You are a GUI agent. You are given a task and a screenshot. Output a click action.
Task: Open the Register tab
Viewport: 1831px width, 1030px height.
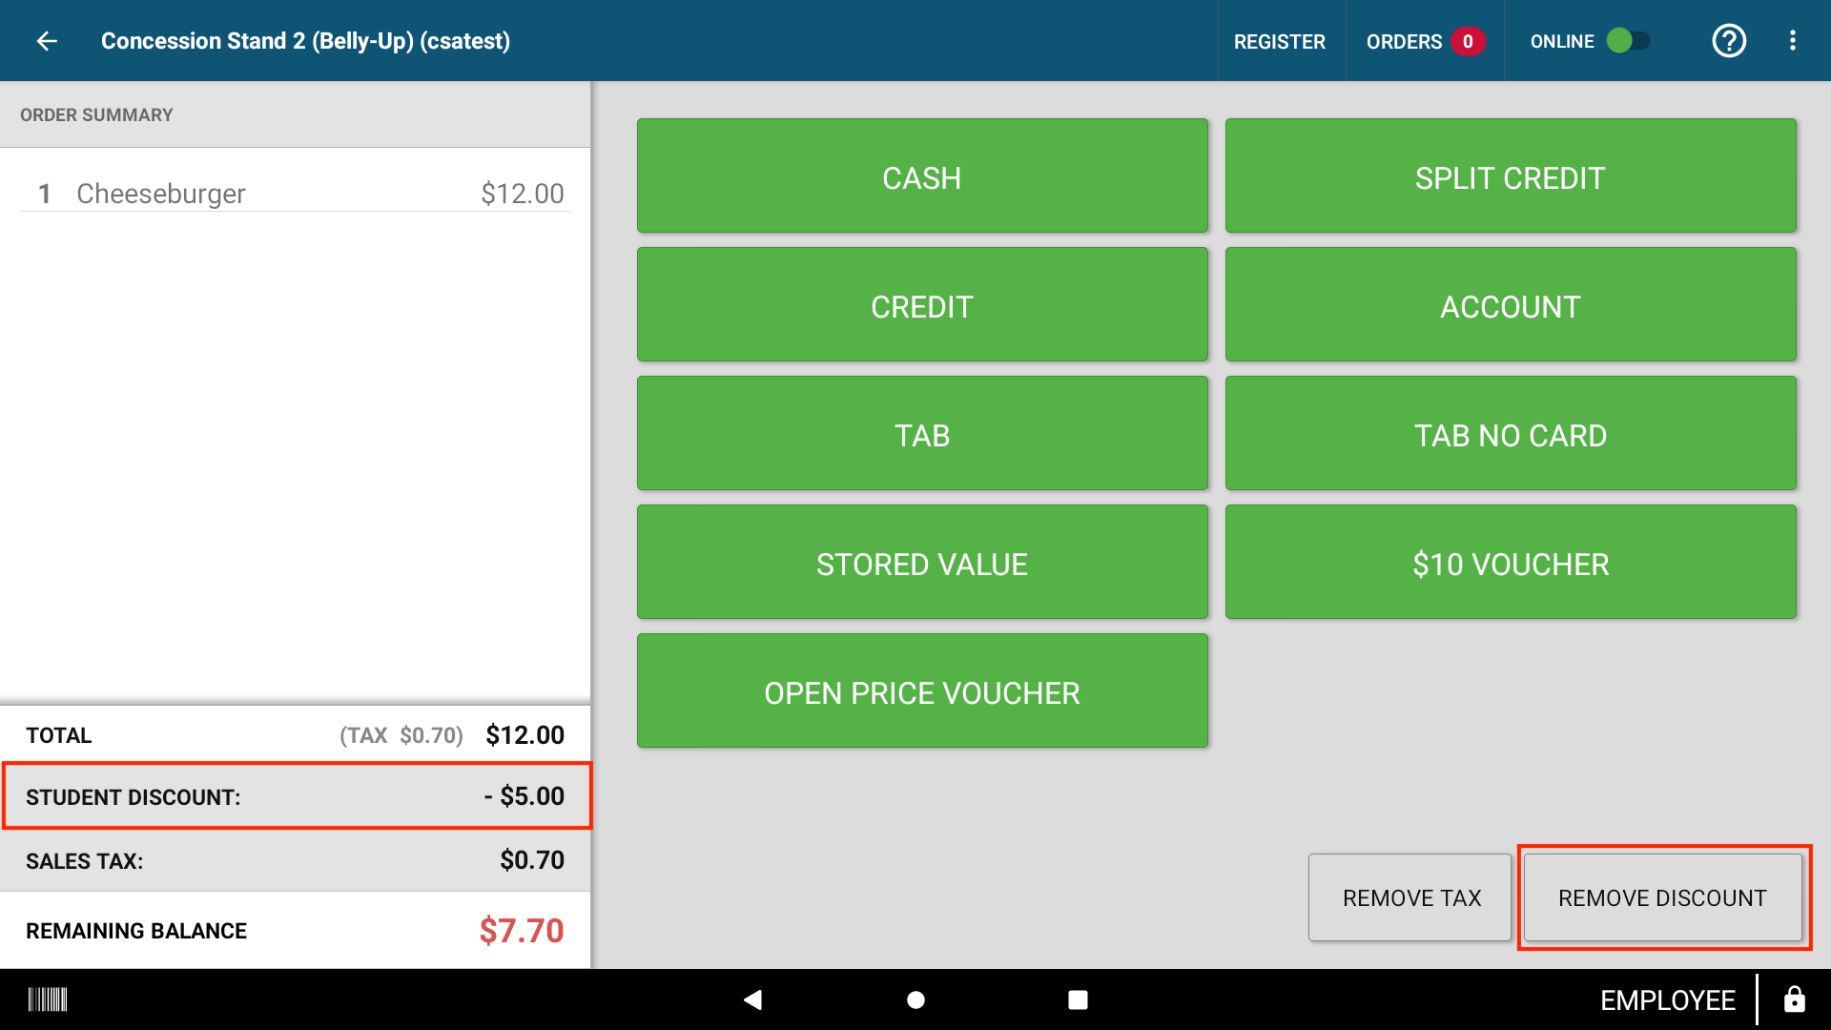[1280, 41]
